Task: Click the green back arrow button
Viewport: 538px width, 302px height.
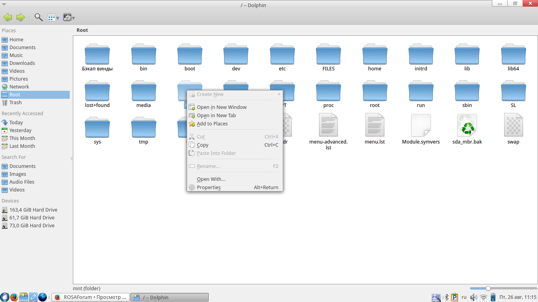Action: [x=7, y=17]
